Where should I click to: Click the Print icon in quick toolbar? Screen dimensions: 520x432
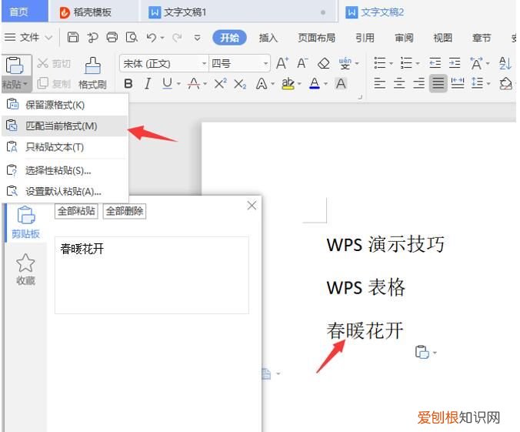112,37
